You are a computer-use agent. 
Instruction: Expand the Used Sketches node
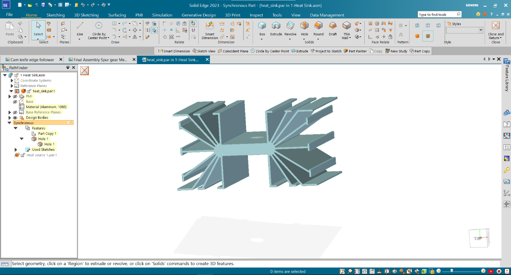pos(16,149)
